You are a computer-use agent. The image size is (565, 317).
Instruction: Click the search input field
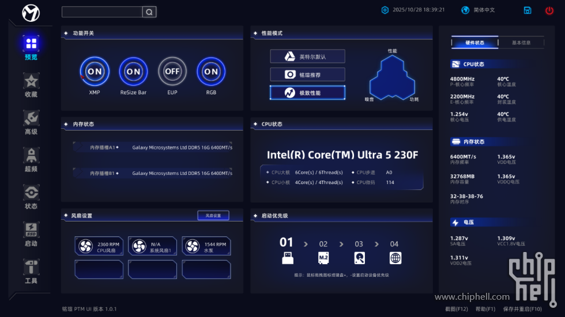point(102,12)
